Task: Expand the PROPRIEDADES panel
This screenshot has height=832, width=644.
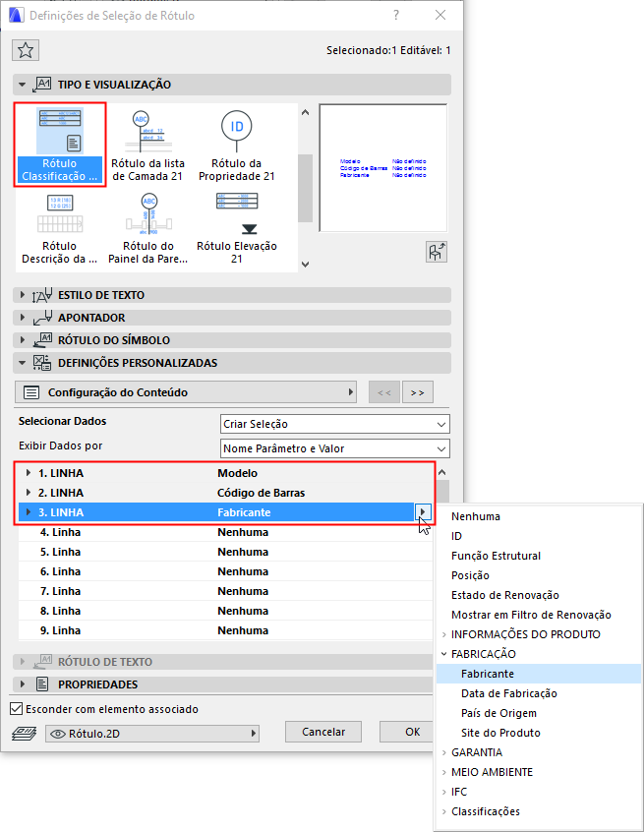Action: (x=23, y=683)
